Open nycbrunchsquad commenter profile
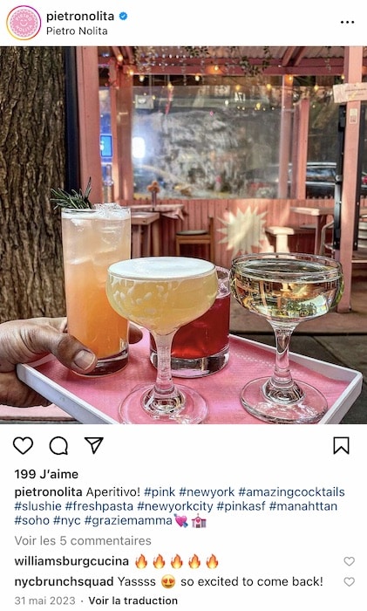 tap(64, 582)
